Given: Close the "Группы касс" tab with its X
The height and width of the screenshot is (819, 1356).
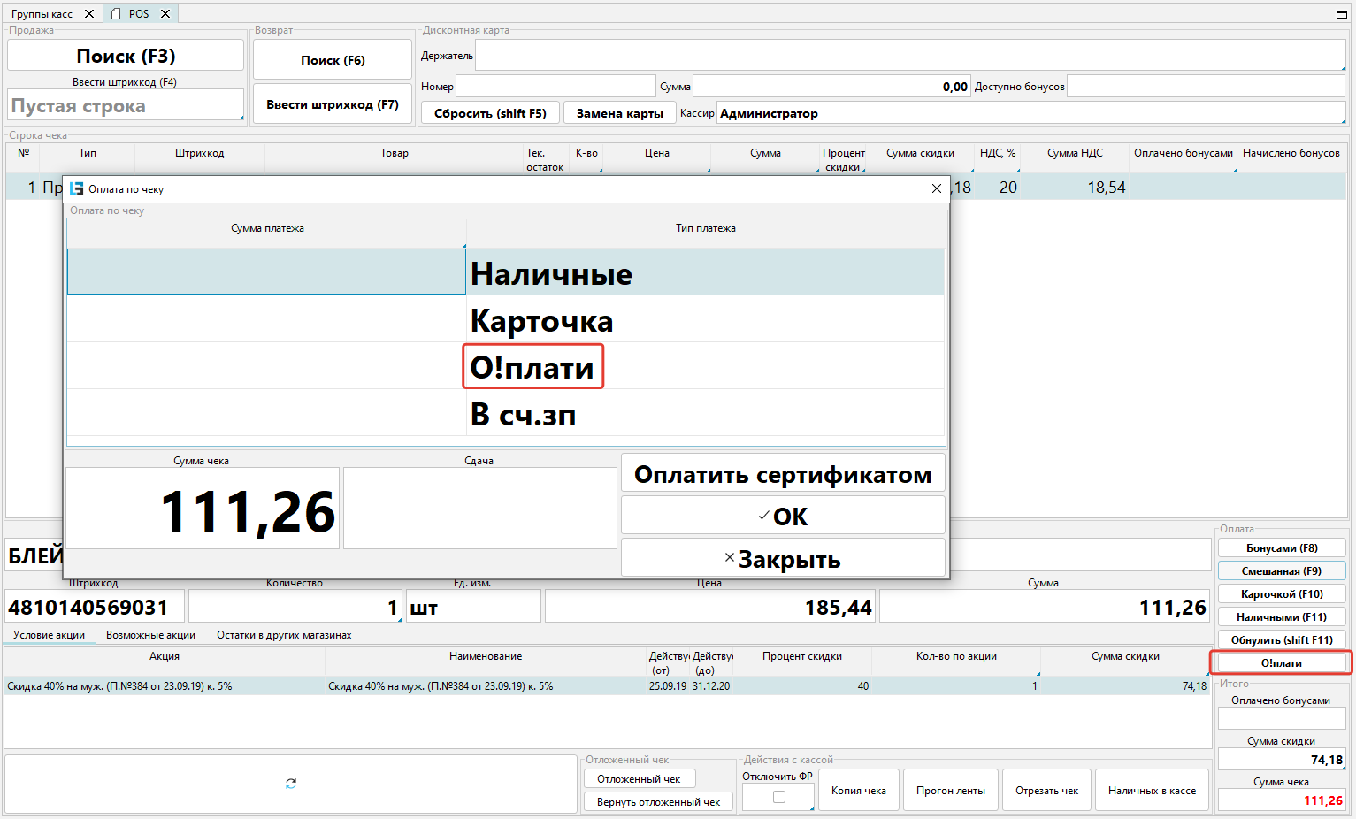Looking at the screenshot, I should 89,14.
